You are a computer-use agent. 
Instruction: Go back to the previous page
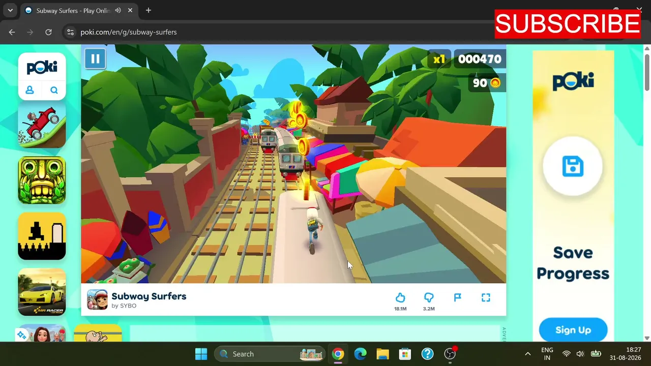[12, 32]
